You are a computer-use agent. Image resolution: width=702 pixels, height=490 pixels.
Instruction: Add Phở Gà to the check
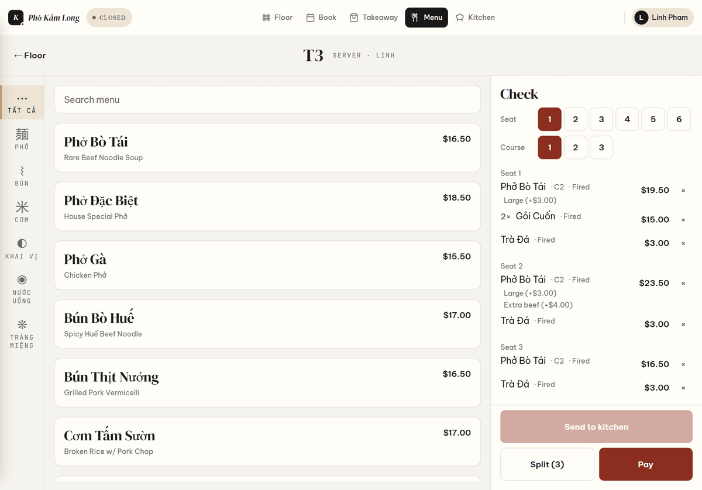(x=267, y=265)
